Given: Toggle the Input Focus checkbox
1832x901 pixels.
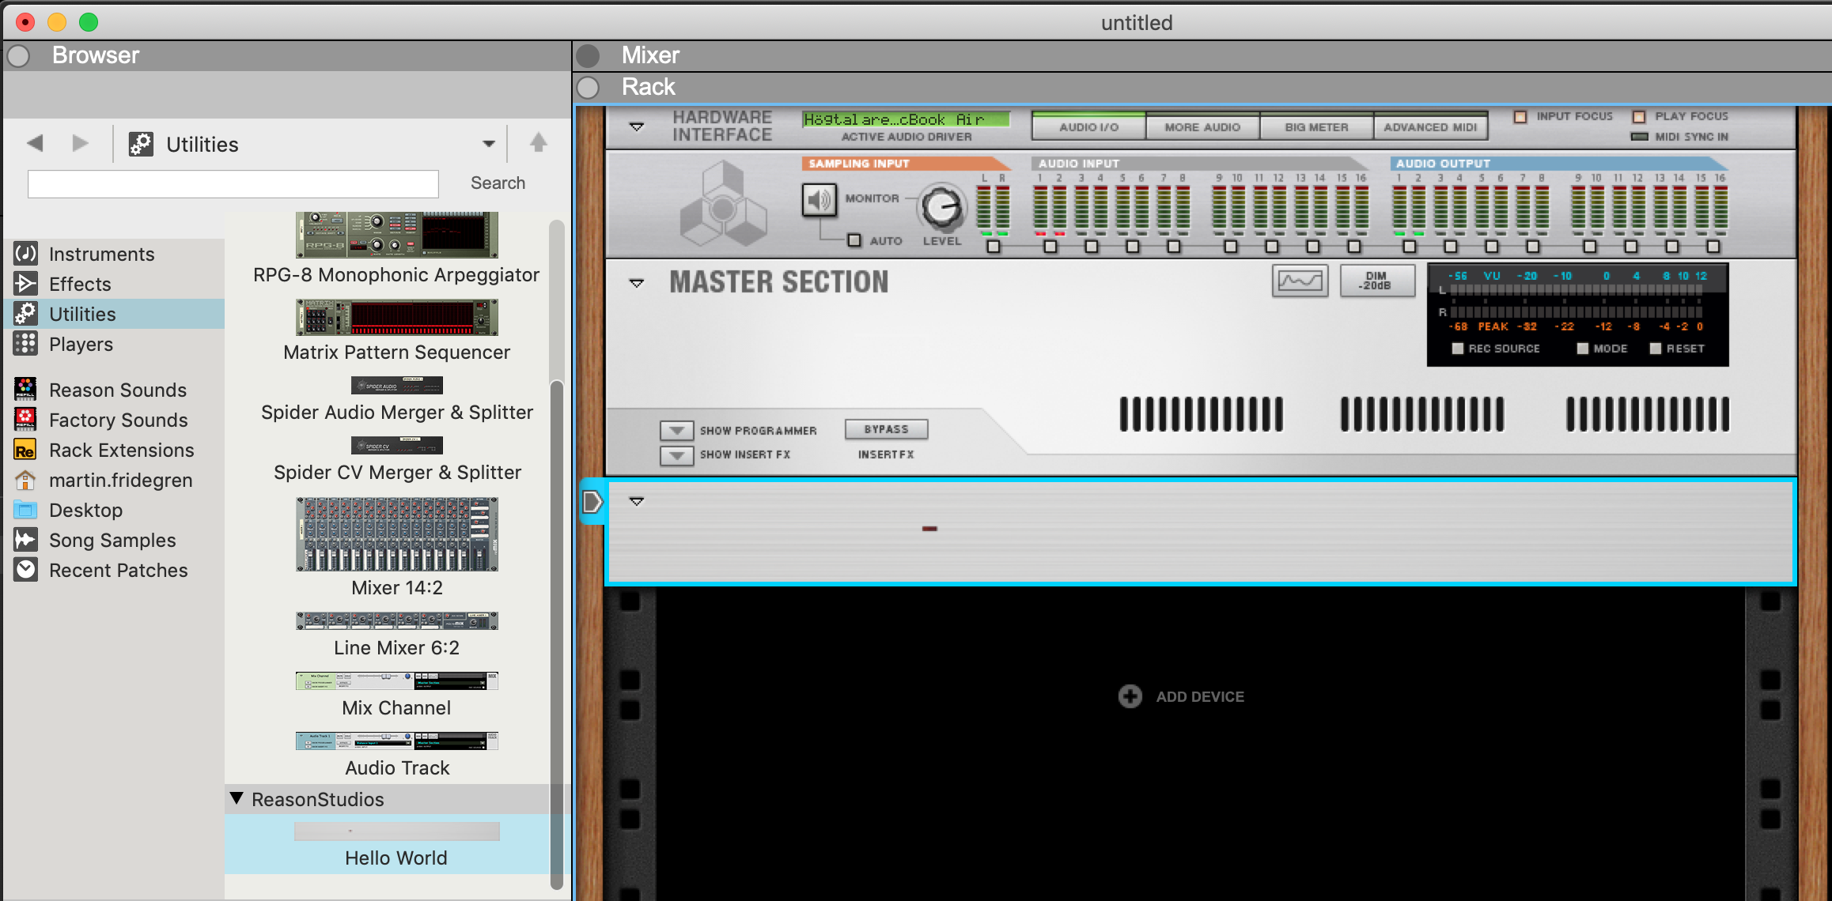Looking at the screenshot, I should point(1520,117).
